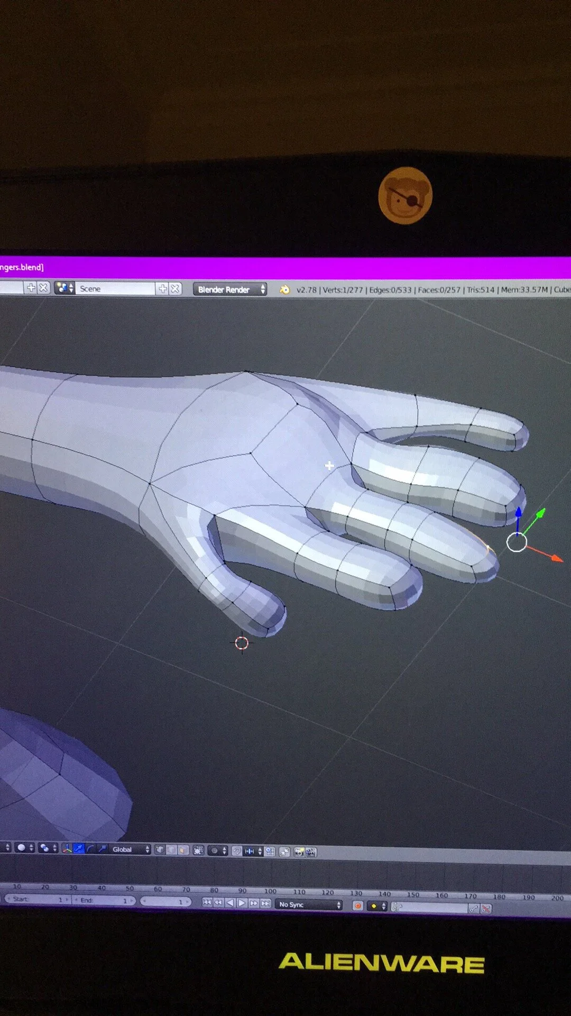571x1016 pixels.
Task: Click timeline Start frame field
Action: 38,900
